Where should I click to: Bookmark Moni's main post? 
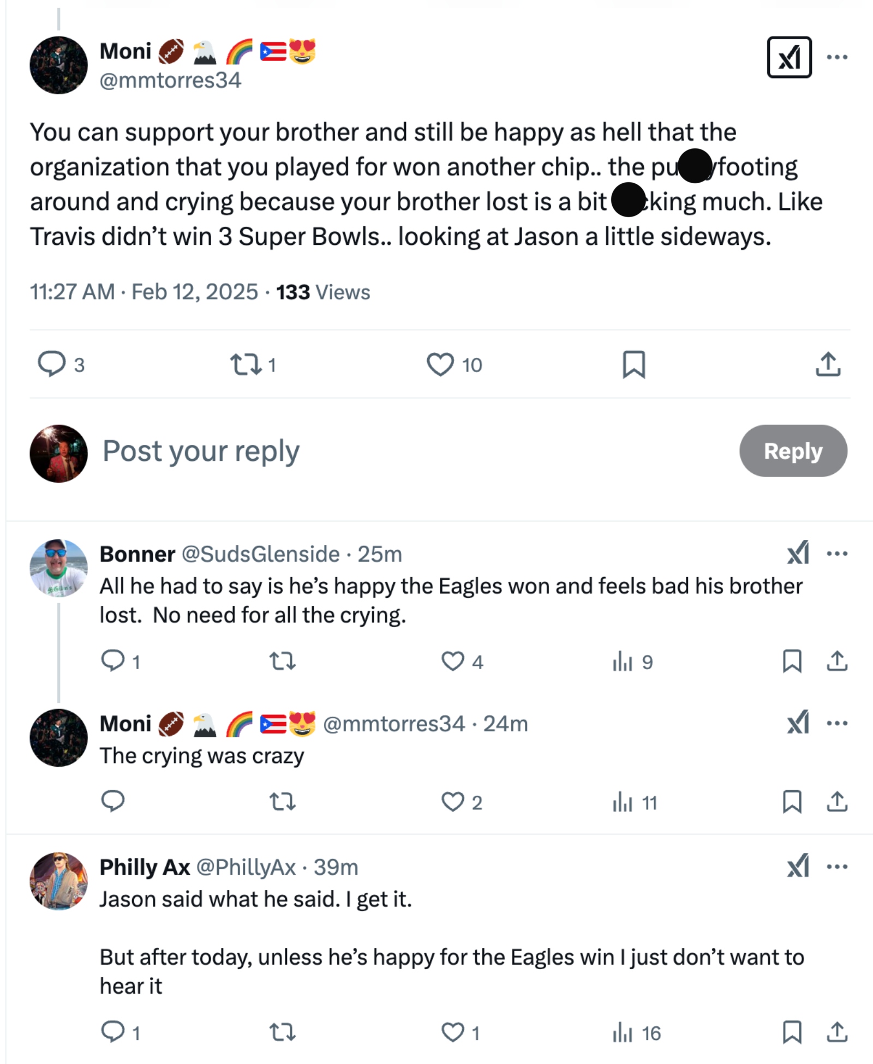pos(633,364)
